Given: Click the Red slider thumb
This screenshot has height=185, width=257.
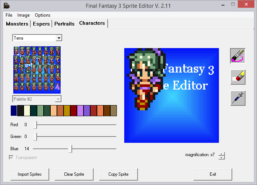Looking at the screenshot, I should coord(35,125).
